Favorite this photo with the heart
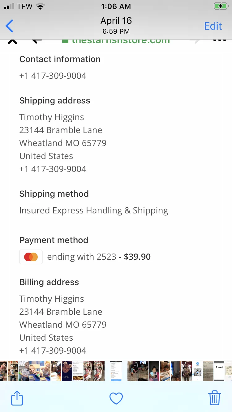 (x=116, y=398)
